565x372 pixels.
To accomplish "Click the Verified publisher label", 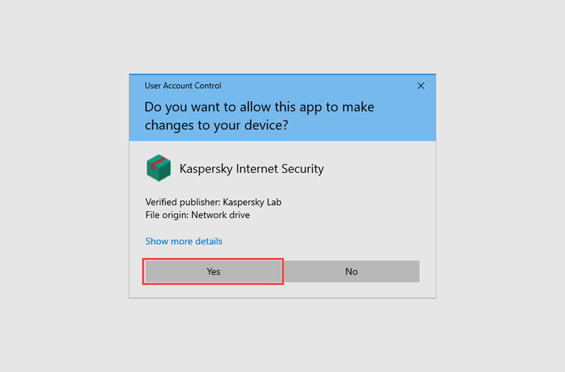I will coord(182,202).
